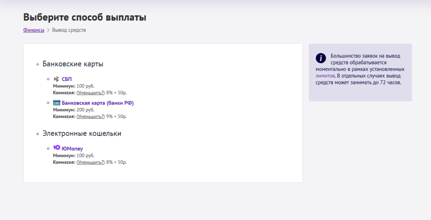This screenshot has height=220, width=431.
Task: Click the СБП payment system logo icon
Action: (56, 79)
